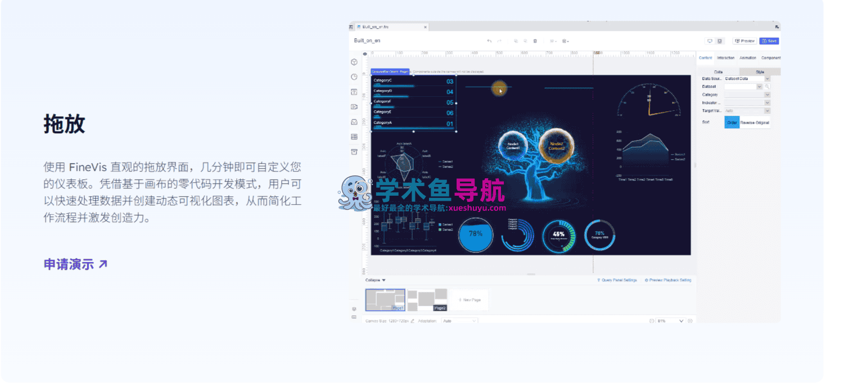Select the desktop monitor view icon

[x=710, y=41]
